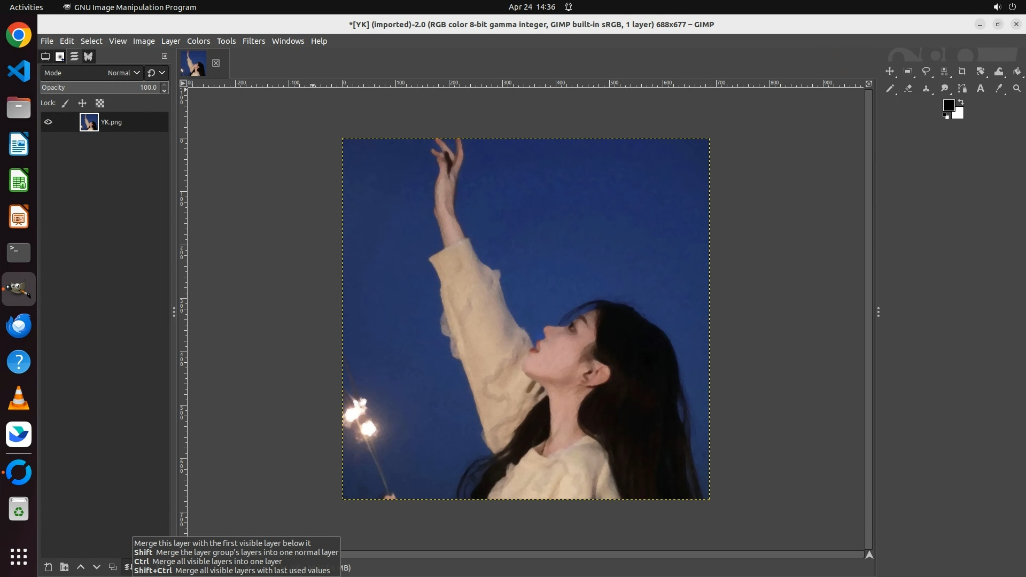Toggle lock pixels brush icon
The image size is (1026, 577).
(x=65, y=104)
